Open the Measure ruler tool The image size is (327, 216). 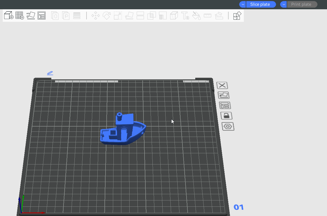pos(208,16)
